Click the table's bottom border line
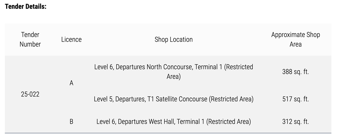This screenshot has width=347, height=137. click(168, 133)
